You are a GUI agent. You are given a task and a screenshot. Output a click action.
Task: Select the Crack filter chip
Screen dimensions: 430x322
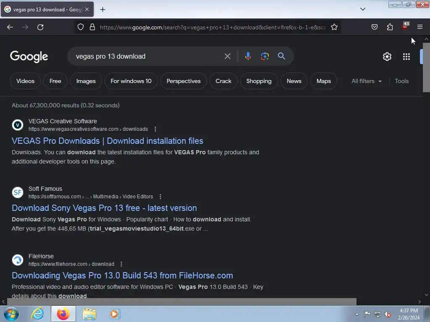(x=223, y=81)
